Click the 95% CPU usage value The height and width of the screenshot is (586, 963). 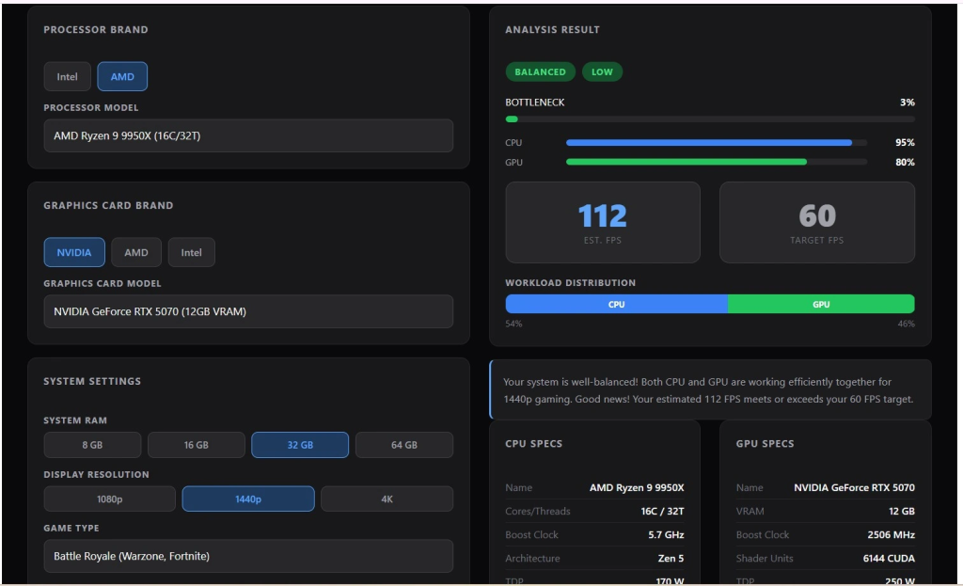pos(905,143)
